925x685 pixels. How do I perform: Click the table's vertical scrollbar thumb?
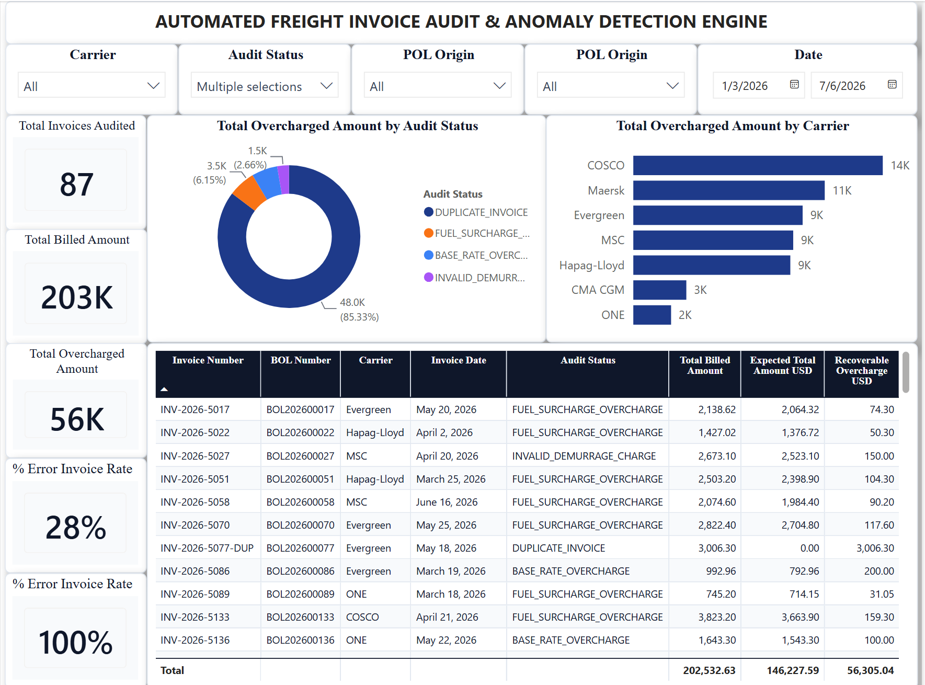(x=906, y=372)
